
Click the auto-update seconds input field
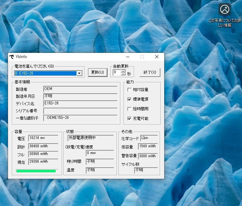117,72
